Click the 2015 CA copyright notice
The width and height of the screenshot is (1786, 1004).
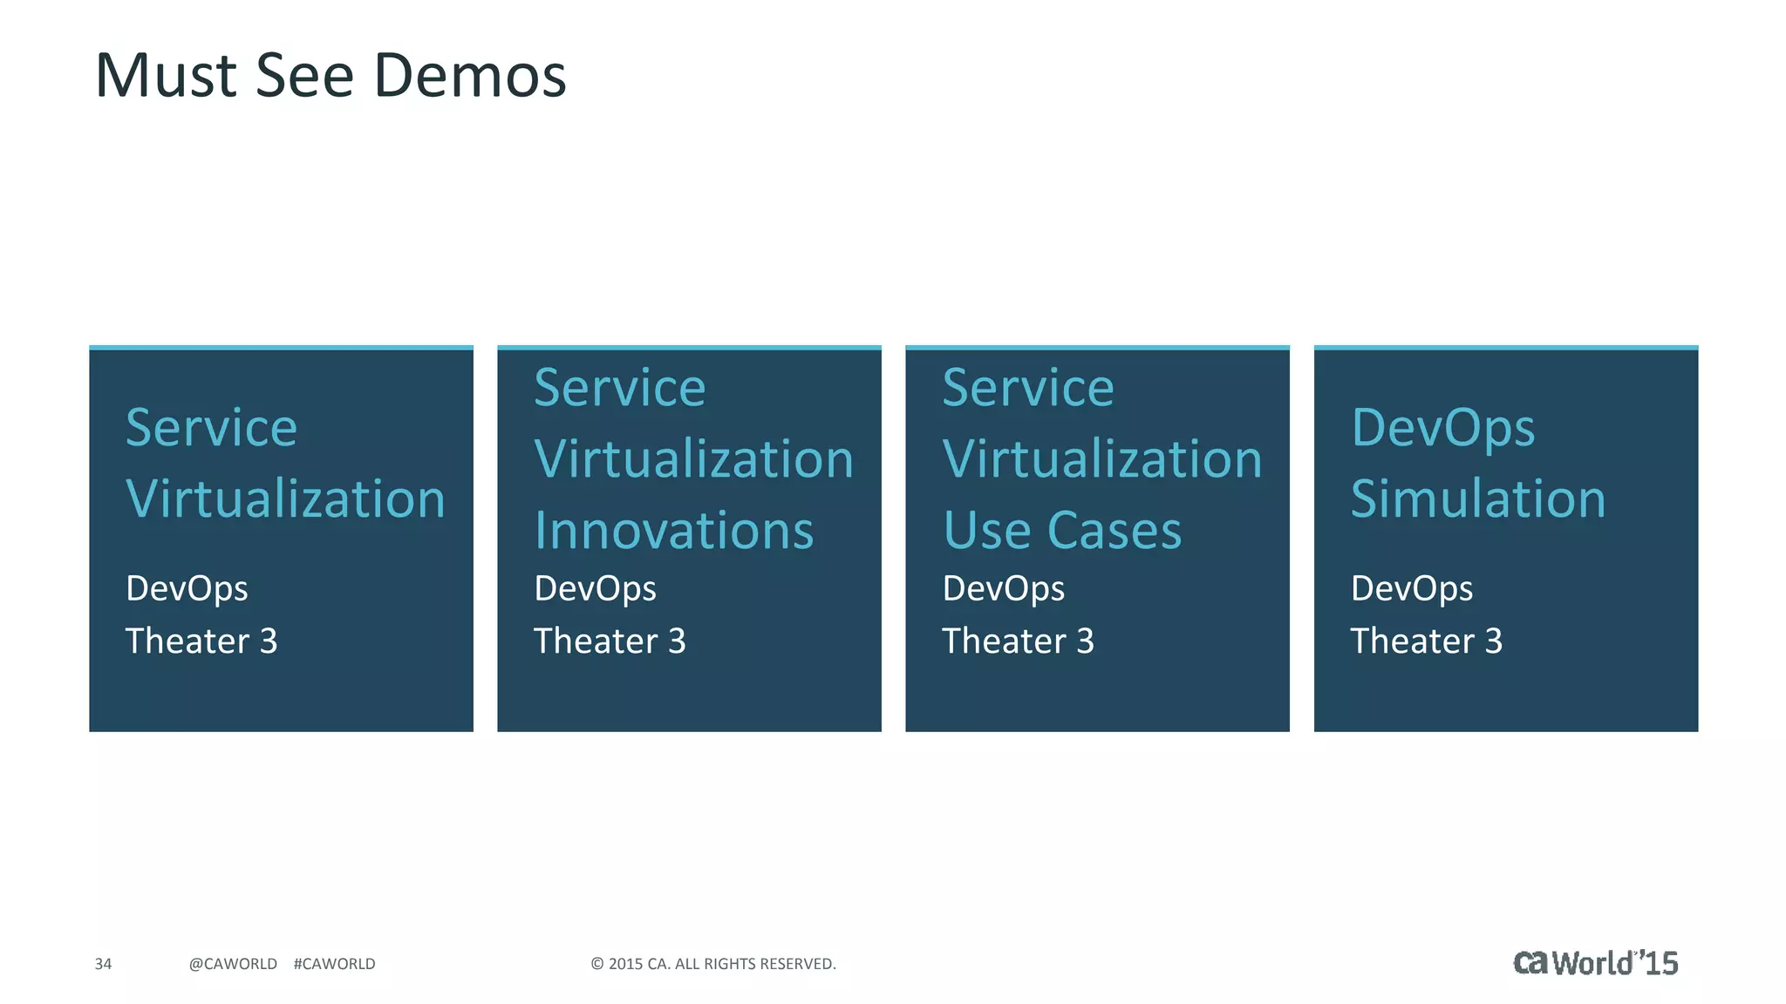point(713,964)
